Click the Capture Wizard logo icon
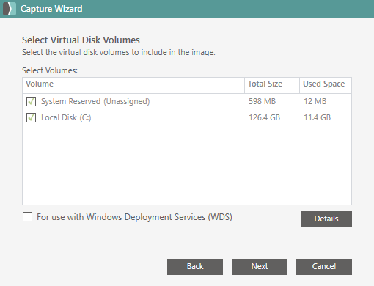This screenshot has height=286, width=374. (10, 9)
